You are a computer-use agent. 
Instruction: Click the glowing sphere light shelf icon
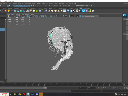55,11
